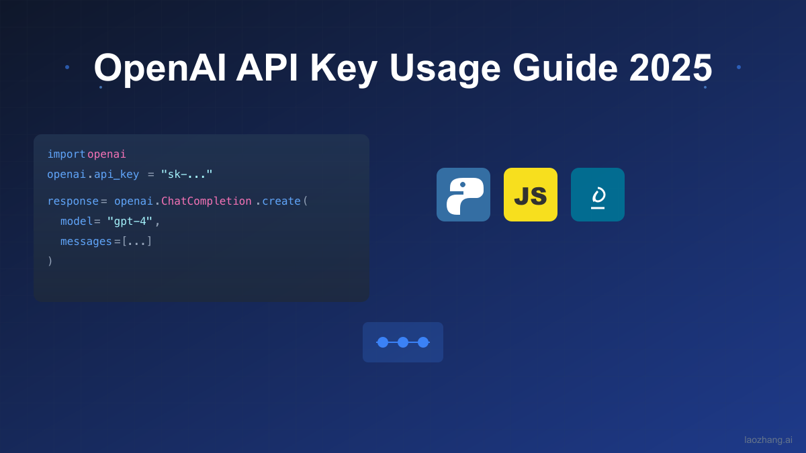Click the title 'OpenAI API Key Usage Guide 2025'
806x453 pixels.
pyautogui.click(x=403, y=67)
